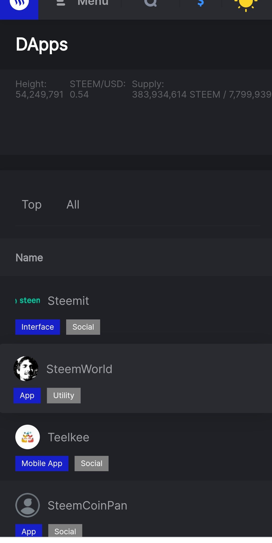The image size is (272, 543).
Task: Switch to the Top tab
Action: pos(32,204)
